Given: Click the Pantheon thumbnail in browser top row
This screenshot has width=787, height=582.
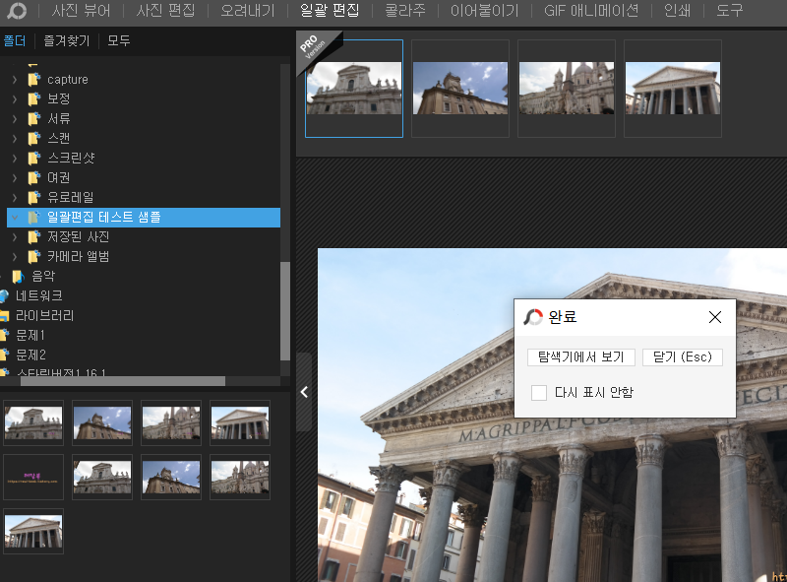Looking at the screenshot, I should 240,422.
